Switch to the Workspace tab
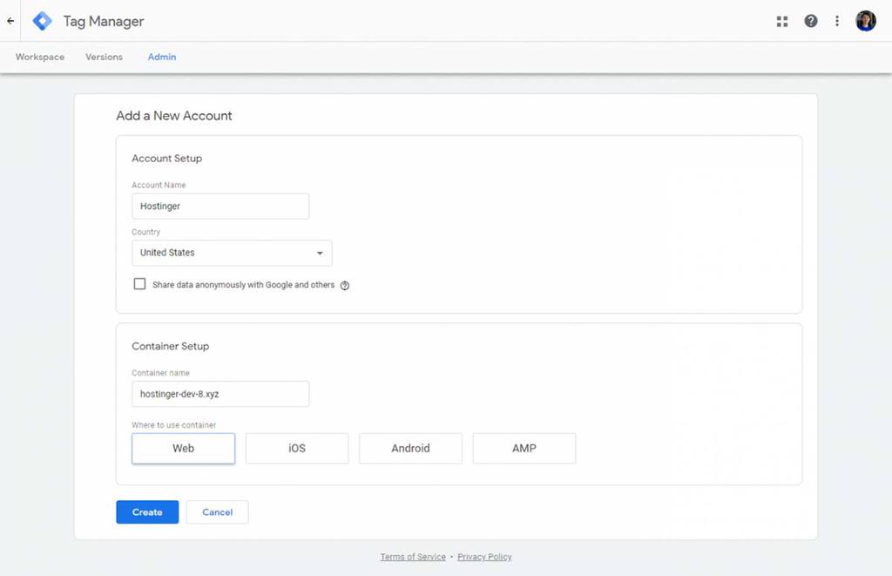 tap(39, 57)
